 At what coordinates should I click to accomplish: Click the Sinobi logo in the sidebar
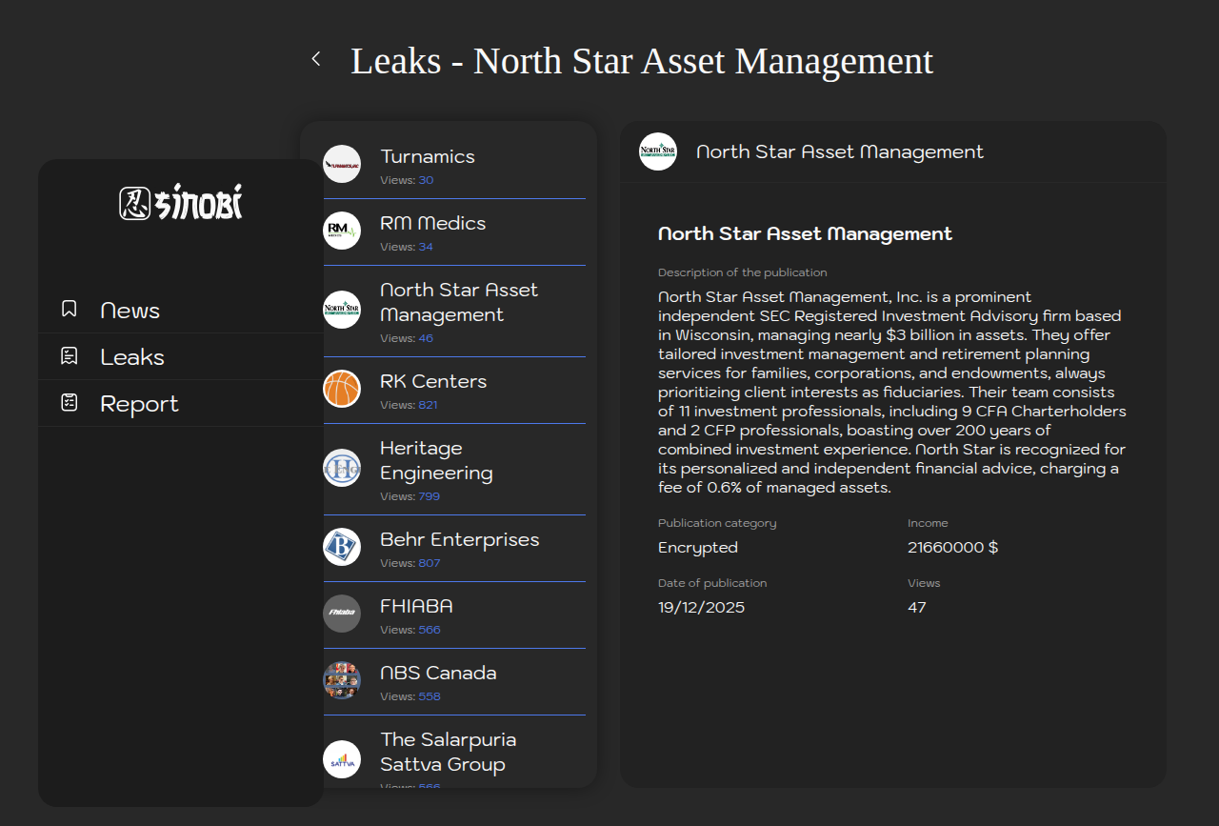click(181, 202)
